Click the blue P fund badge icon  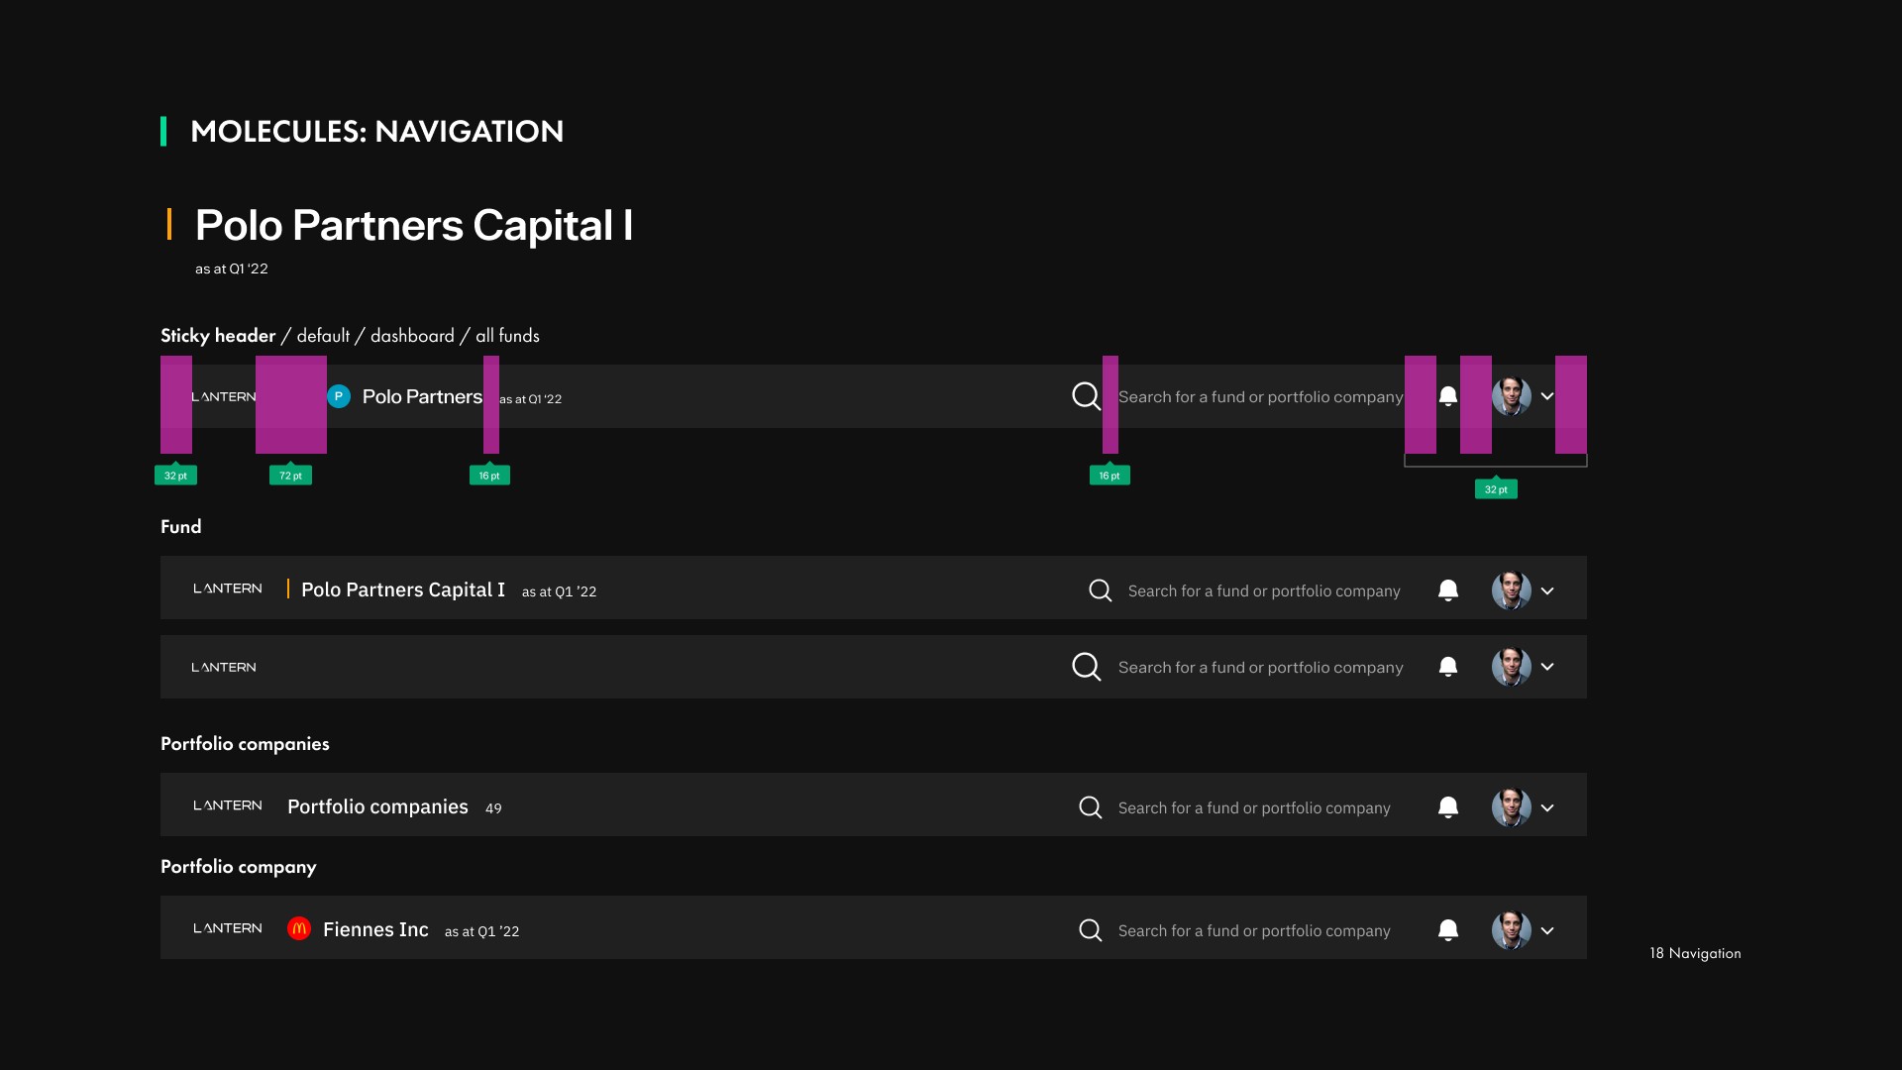pos(339,396)
